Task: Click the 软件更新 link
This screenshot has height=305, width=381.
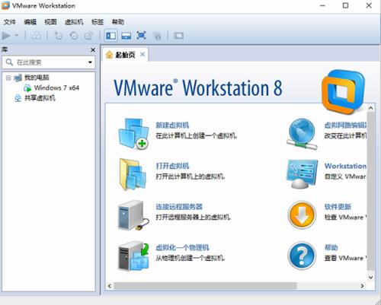Action: tap(338, 207)
